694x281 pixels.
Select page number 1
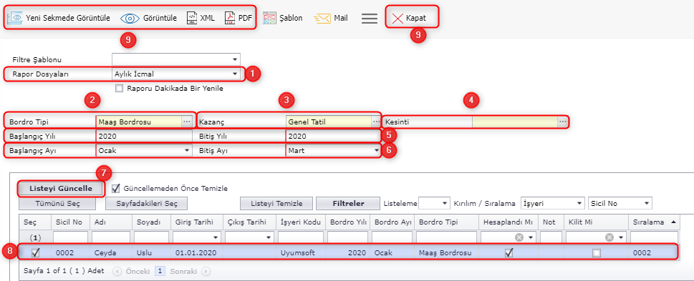[x=160, y=271]
